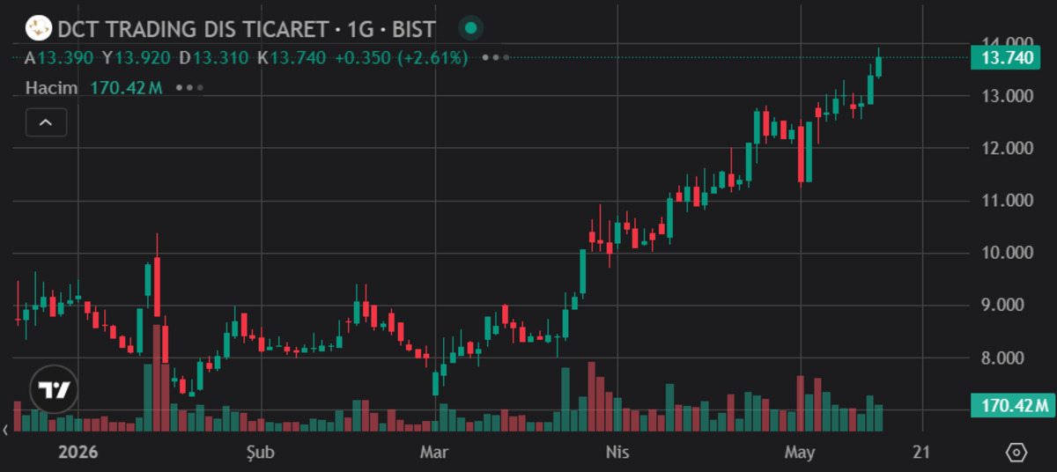
Task: Open chart settings hexagon icon at bottom right
Action: click(x=1016, y=453)
